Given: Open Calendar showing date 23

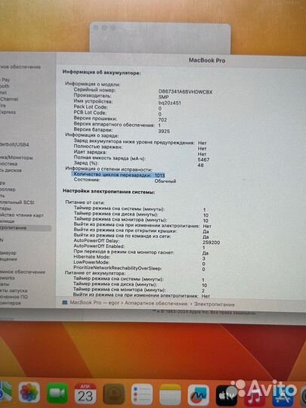Looking at the screenshot, I should tap(85, 394).
